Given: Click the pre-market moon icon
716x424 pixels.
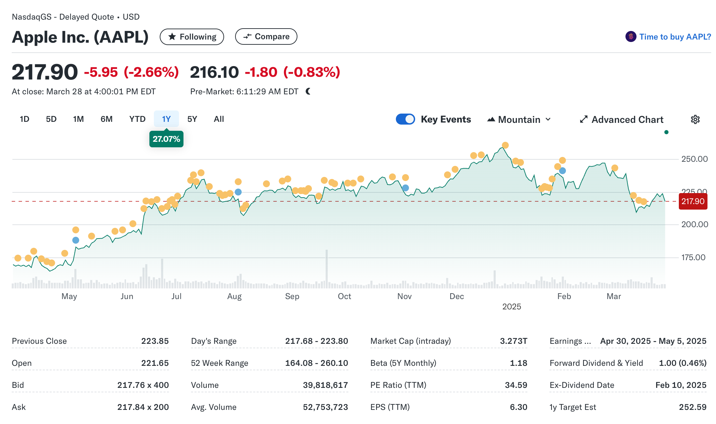Looking at the screenshot, I should 308,91.
